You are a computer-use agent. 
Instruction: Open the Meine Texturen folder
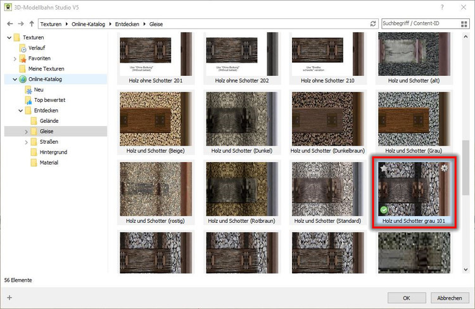46,68
